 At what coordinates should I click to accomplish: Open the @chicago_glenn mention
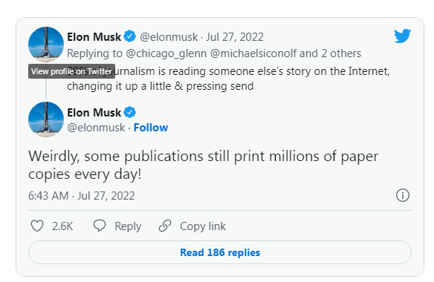point(166,53)
